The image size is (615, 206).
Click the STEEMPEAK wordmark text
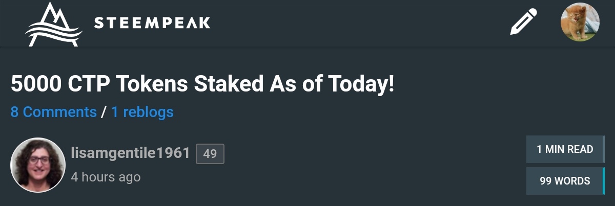tap(152, 23)
